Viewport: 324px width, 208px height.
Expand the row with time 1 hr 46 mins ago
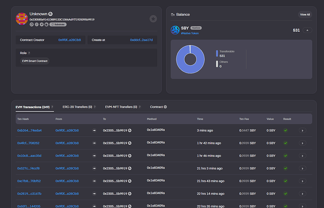coord(302,156)
